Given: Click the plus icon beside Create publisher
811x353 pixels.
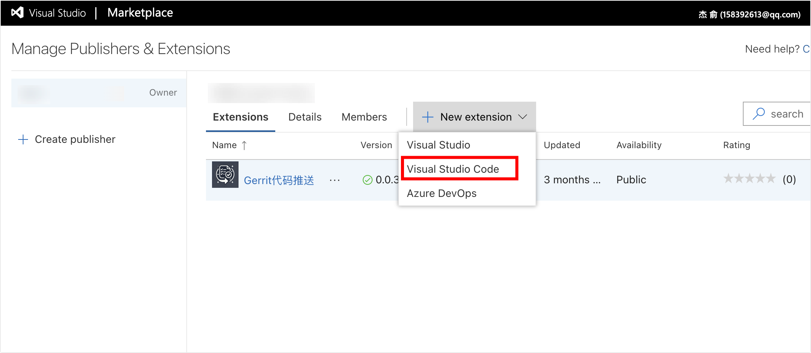Looking at the screenshot, I should pos(23,139).
